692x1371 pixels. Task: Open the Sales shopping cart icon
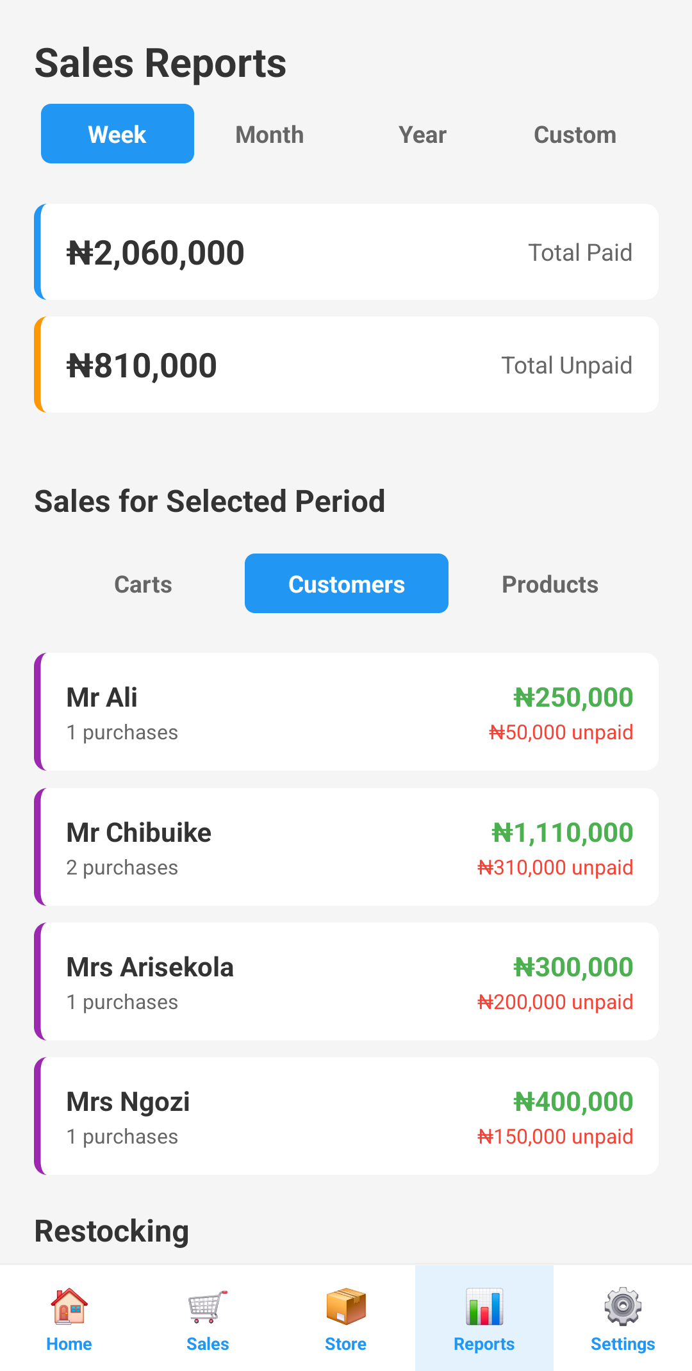point(208,1306)
